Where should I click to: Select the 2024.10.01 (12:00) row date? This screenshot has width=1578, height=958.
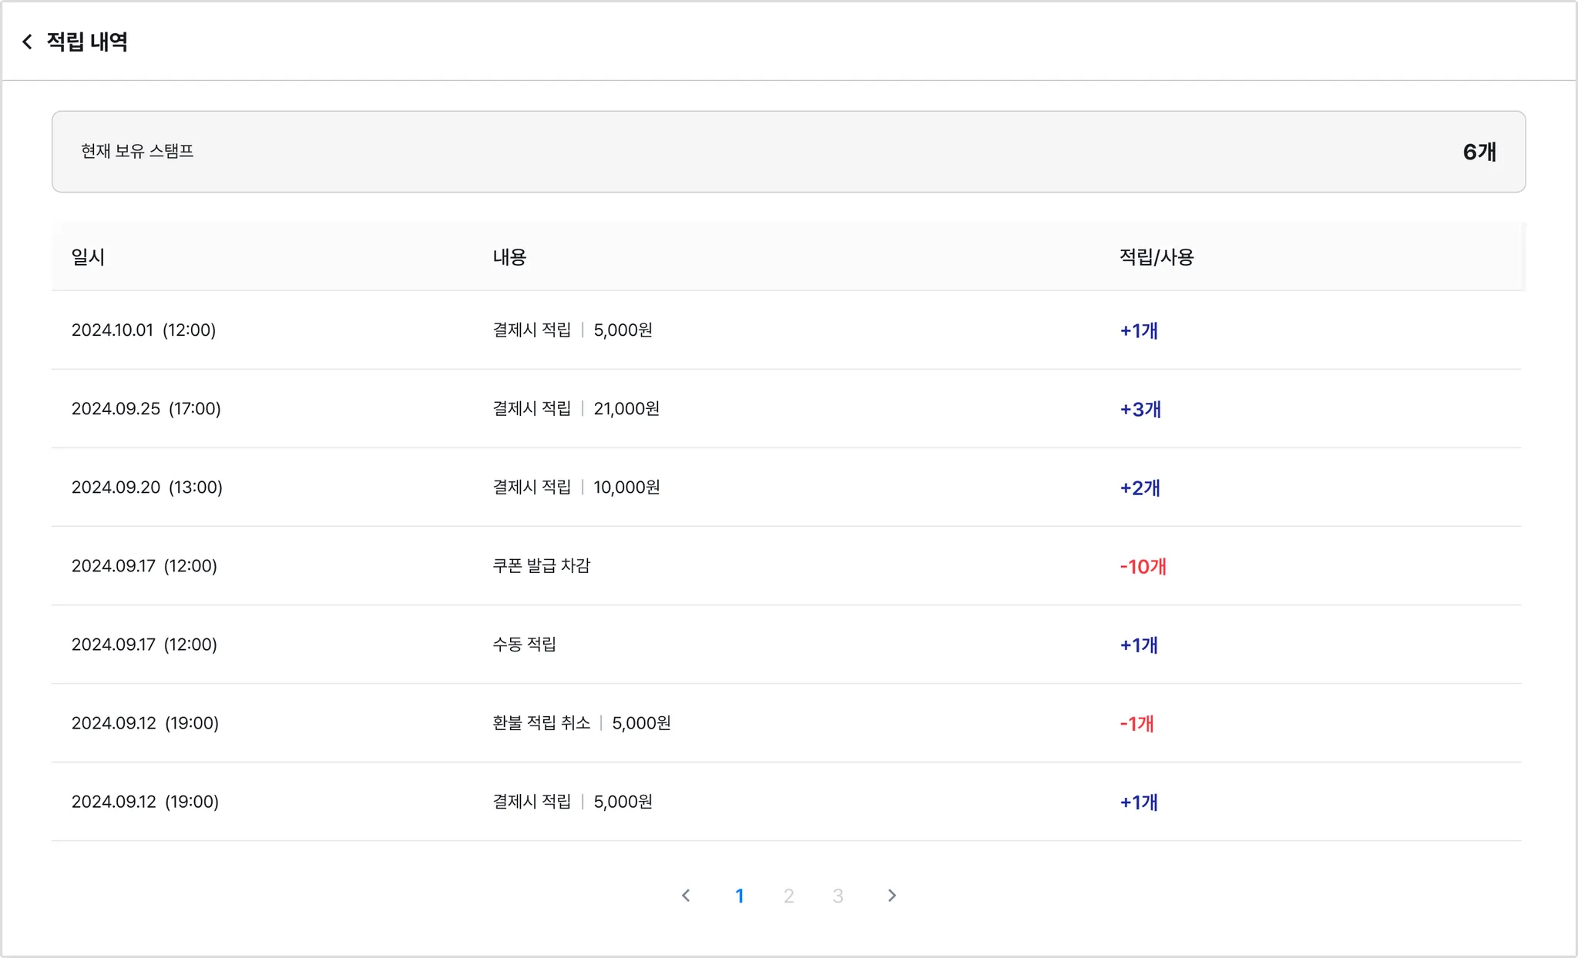143,330
